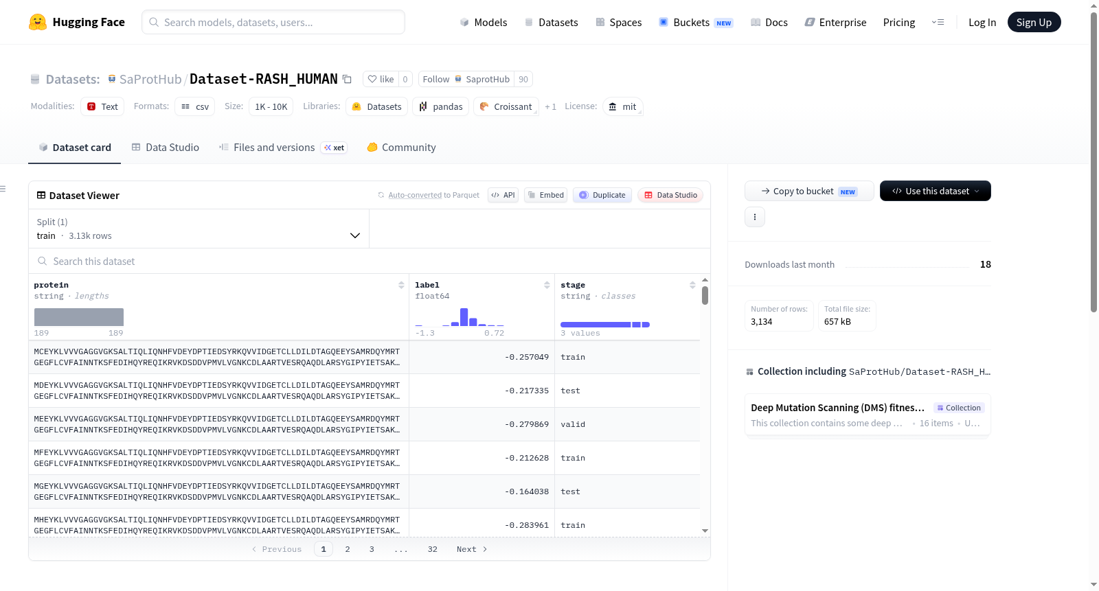The height and width of the screenshot is (591, 1099).
Task: Open the API button in viewer
Action: click(503, 195)
